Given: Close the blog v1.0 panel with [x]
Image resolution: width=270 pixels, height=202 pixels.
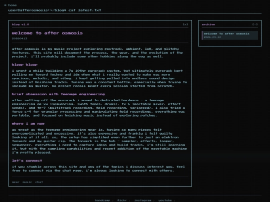Looking at the screenshot, I should tap(185, 24).
